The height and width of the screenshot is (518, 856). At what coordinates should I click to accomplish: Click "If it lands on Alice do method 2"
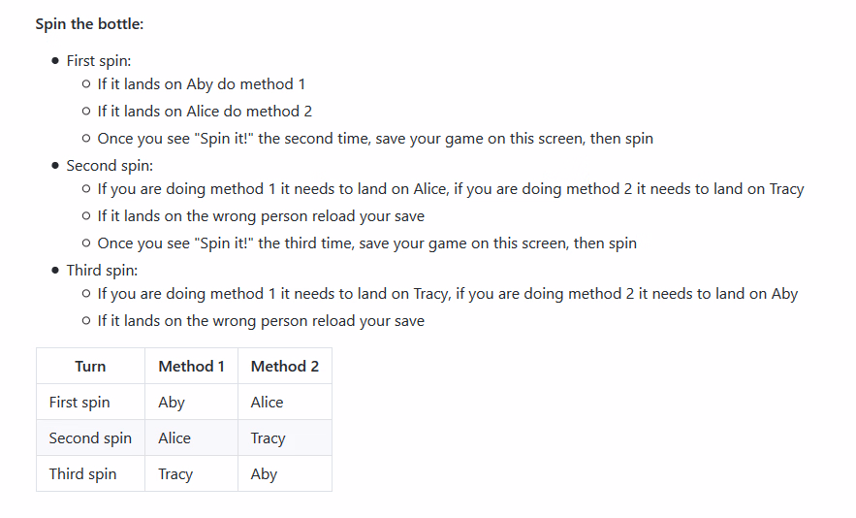coord(205,112)
